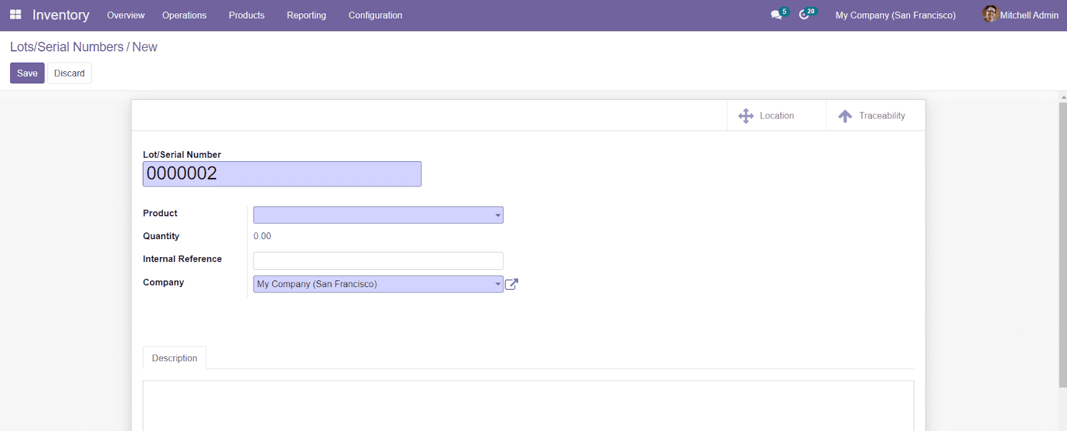Click the Product field label

pyautogui.click(x=160, y=213)
